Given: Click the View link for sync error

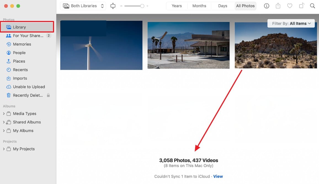Looking at the screenshot, I should pos(218,176).
